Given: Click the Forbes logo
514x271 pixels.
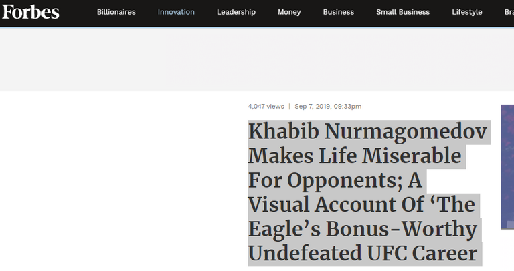Looking at the screenshot, I should (x=30, y=11).
